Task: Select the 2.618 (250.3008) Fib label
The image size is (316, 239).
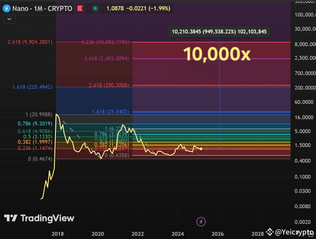Action: click(x=109, y=85)
